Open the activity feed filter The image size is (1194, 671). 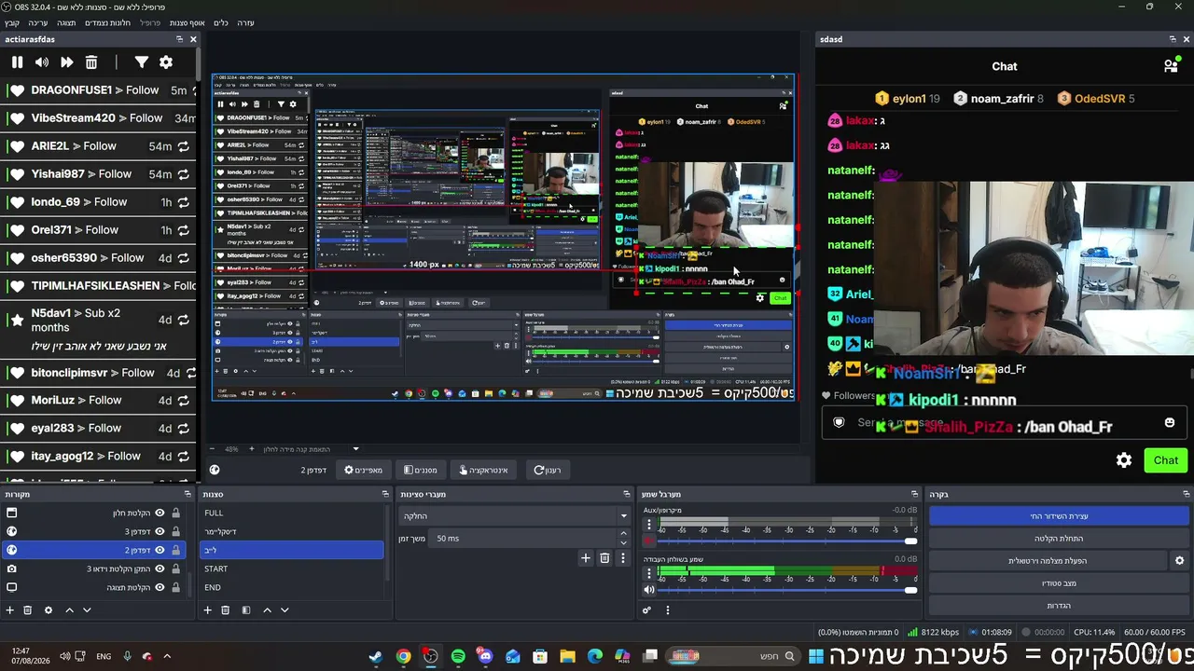click(141, 62)
